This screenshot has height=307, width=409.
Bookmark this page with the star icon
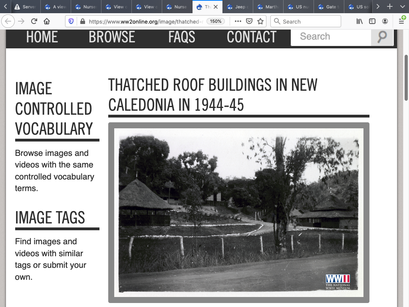[x=260, y=21]
